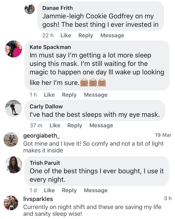Open the georgiabeth_ username link
Viewport: 175px width, 219px height.
tap(41, 136)
